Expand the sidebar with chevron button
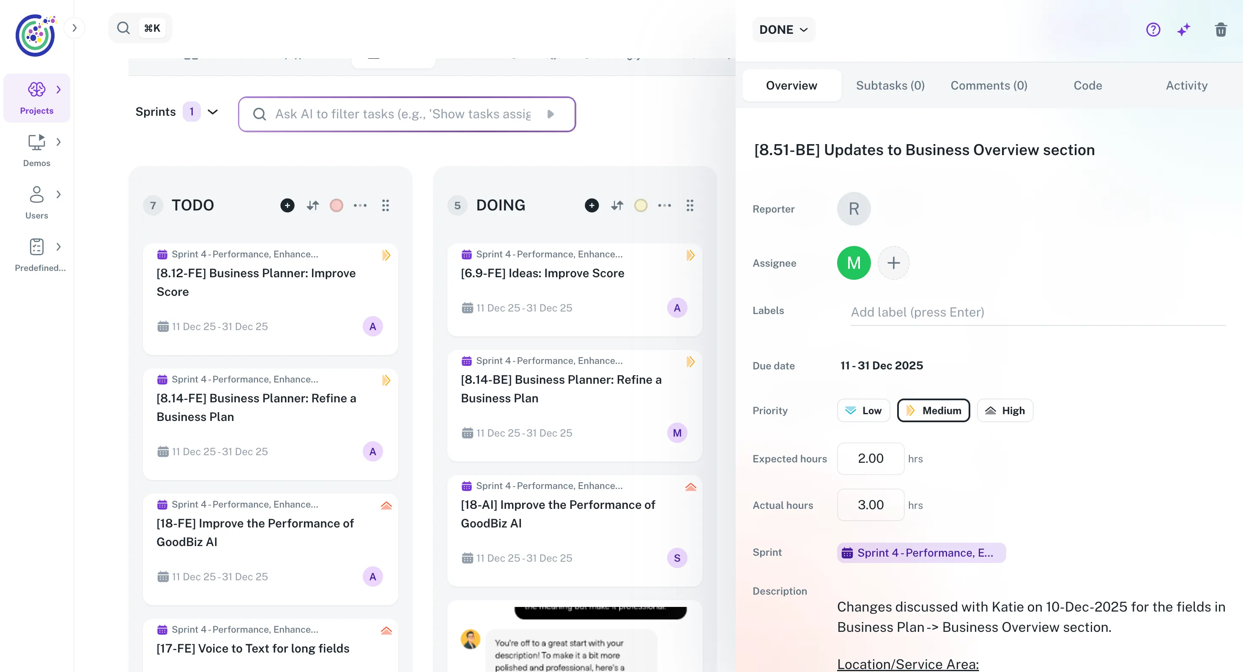 [74, 28]
